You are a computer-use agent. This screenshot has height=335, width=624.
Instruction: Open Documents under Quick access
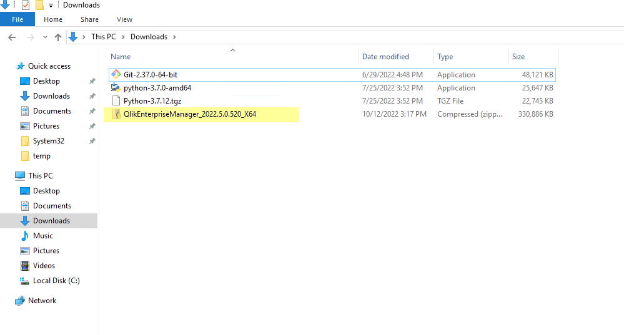coord(52,111)
